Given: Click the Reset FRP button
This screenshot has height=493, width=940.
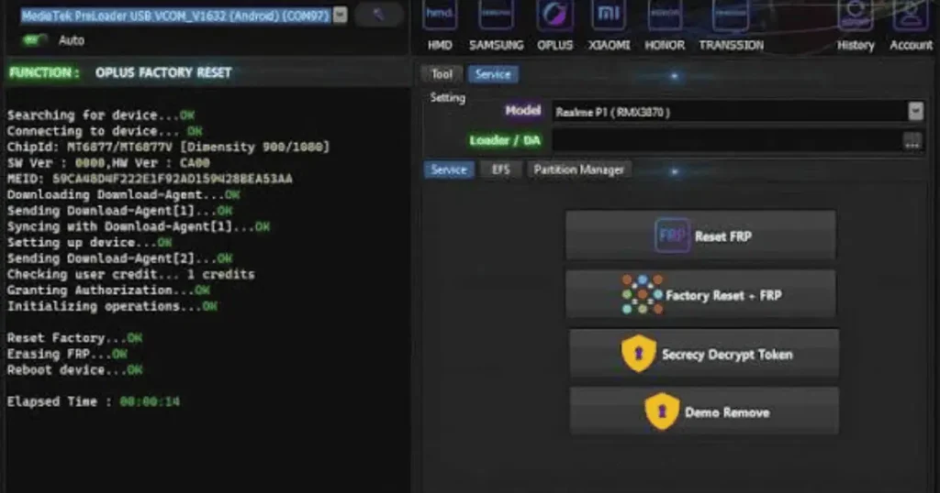Looking at the screenshot, I should [700, 236].
